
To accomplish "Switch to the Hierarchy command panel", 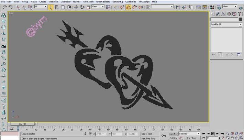I will 223,14.
